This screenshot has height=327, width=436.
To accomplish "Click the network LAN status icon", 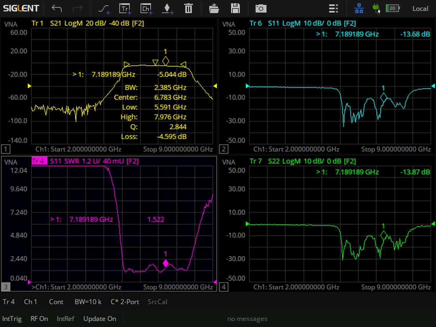I will pos(359,9).
